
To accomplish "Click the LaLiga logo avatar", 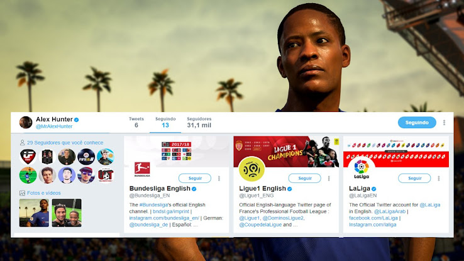I will point(362,169).
